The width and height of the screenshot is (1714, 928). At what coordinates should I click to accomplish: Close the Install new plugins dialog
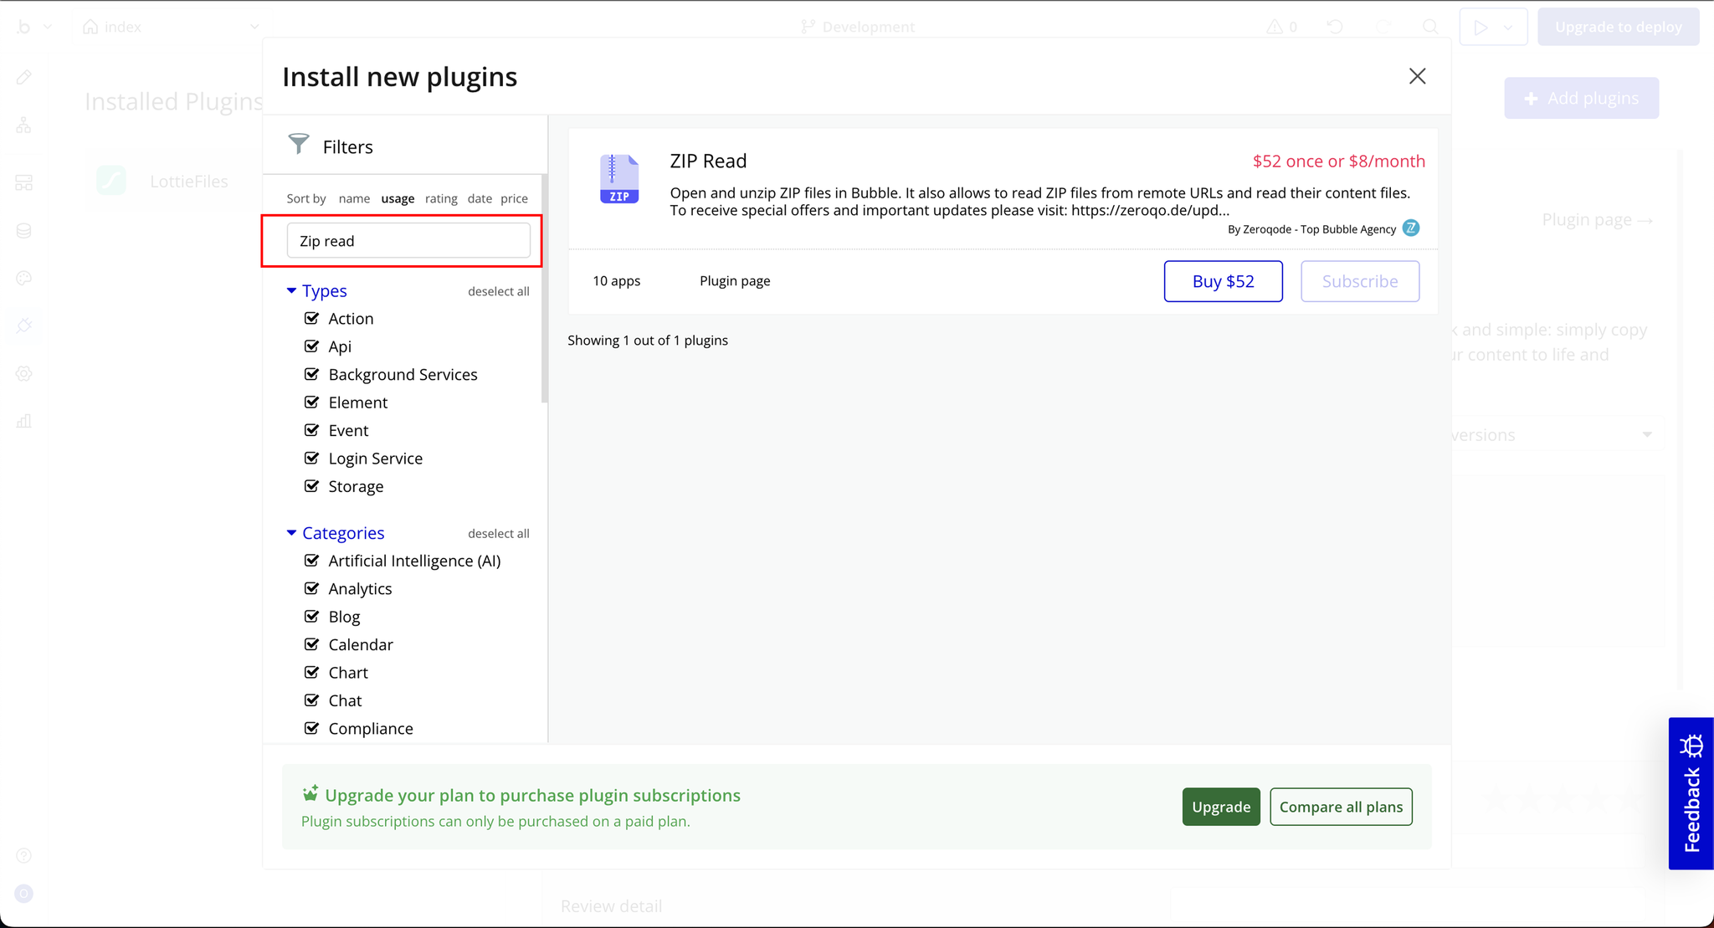pyautogui.click(x=1417, y=76)
